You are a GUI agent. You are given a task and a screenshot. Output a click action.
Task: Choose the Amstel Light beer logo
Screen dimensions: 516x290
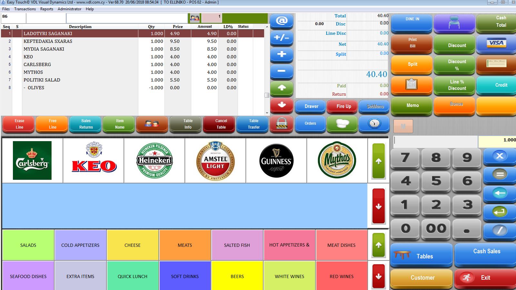[215, 160]
